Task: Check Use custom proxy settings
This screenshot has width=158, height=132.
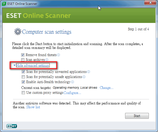Action: [x=24, y=93]
